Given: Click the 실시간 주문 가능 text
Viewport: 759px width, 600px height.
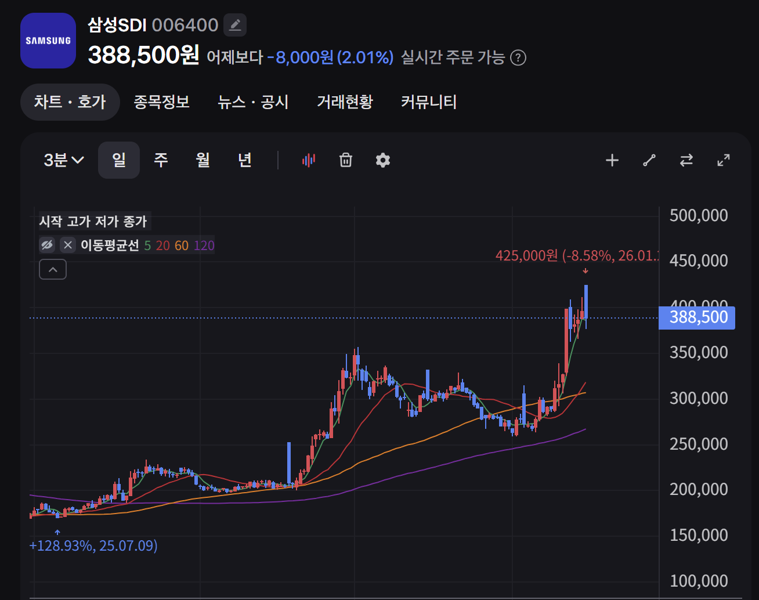Looking at the screenshot, I should (453, 57).
